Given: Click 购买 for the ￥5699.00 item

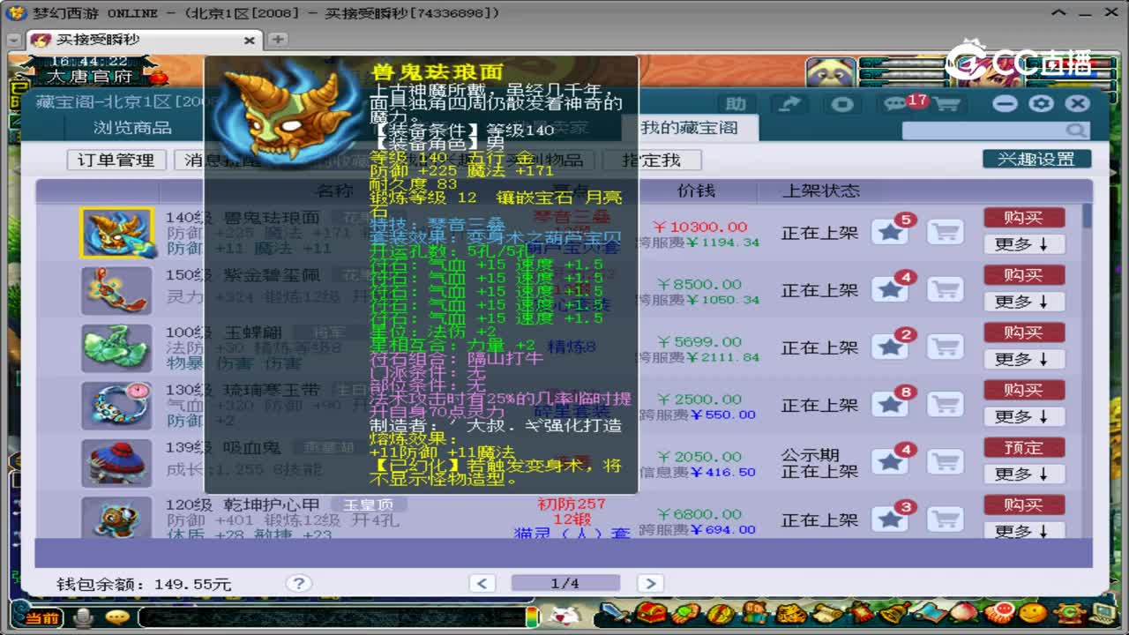Looking at the screenshot, I should (1024, 332).
